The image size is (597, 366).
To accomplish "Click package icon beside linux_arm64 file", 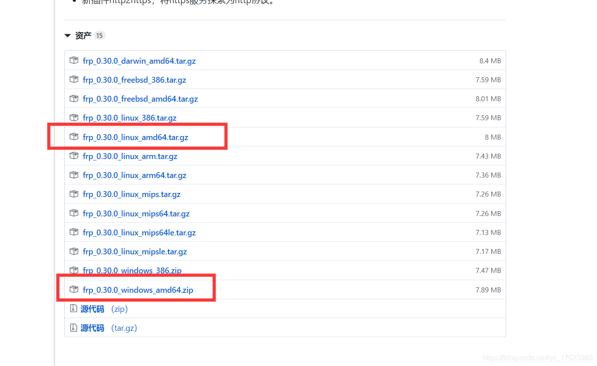I will pyautogui.click(x=74, y=174).
